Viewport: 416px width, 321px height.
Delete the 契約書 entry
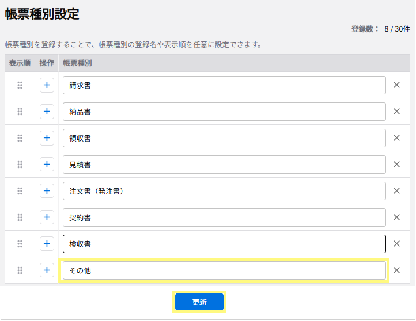coord(396,217)
